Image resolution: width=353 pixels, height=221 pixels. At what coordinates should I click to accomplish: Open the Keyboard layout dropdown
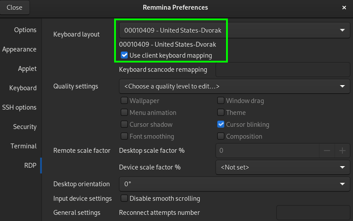tap(234, 30)
